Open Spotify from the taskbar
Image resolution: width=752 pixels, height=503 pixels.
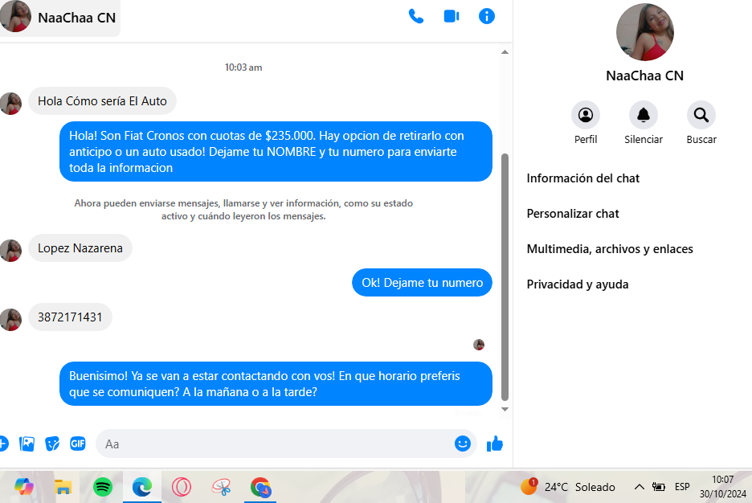click(x=103, y=487)
